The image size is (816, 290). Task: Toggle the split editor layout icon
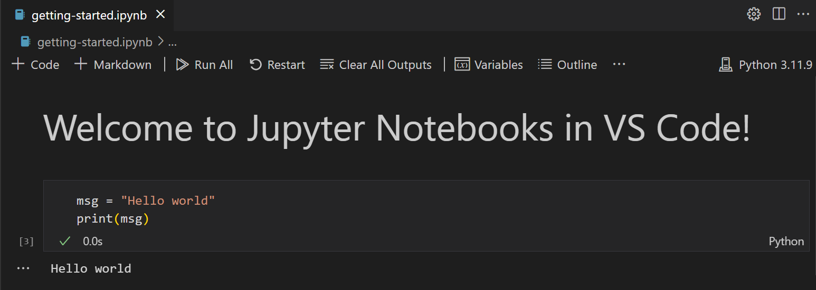click(779, 14)
